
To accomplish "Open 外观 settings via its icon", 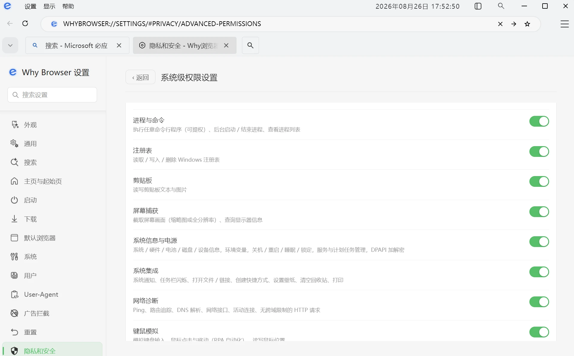I will 14,125.
